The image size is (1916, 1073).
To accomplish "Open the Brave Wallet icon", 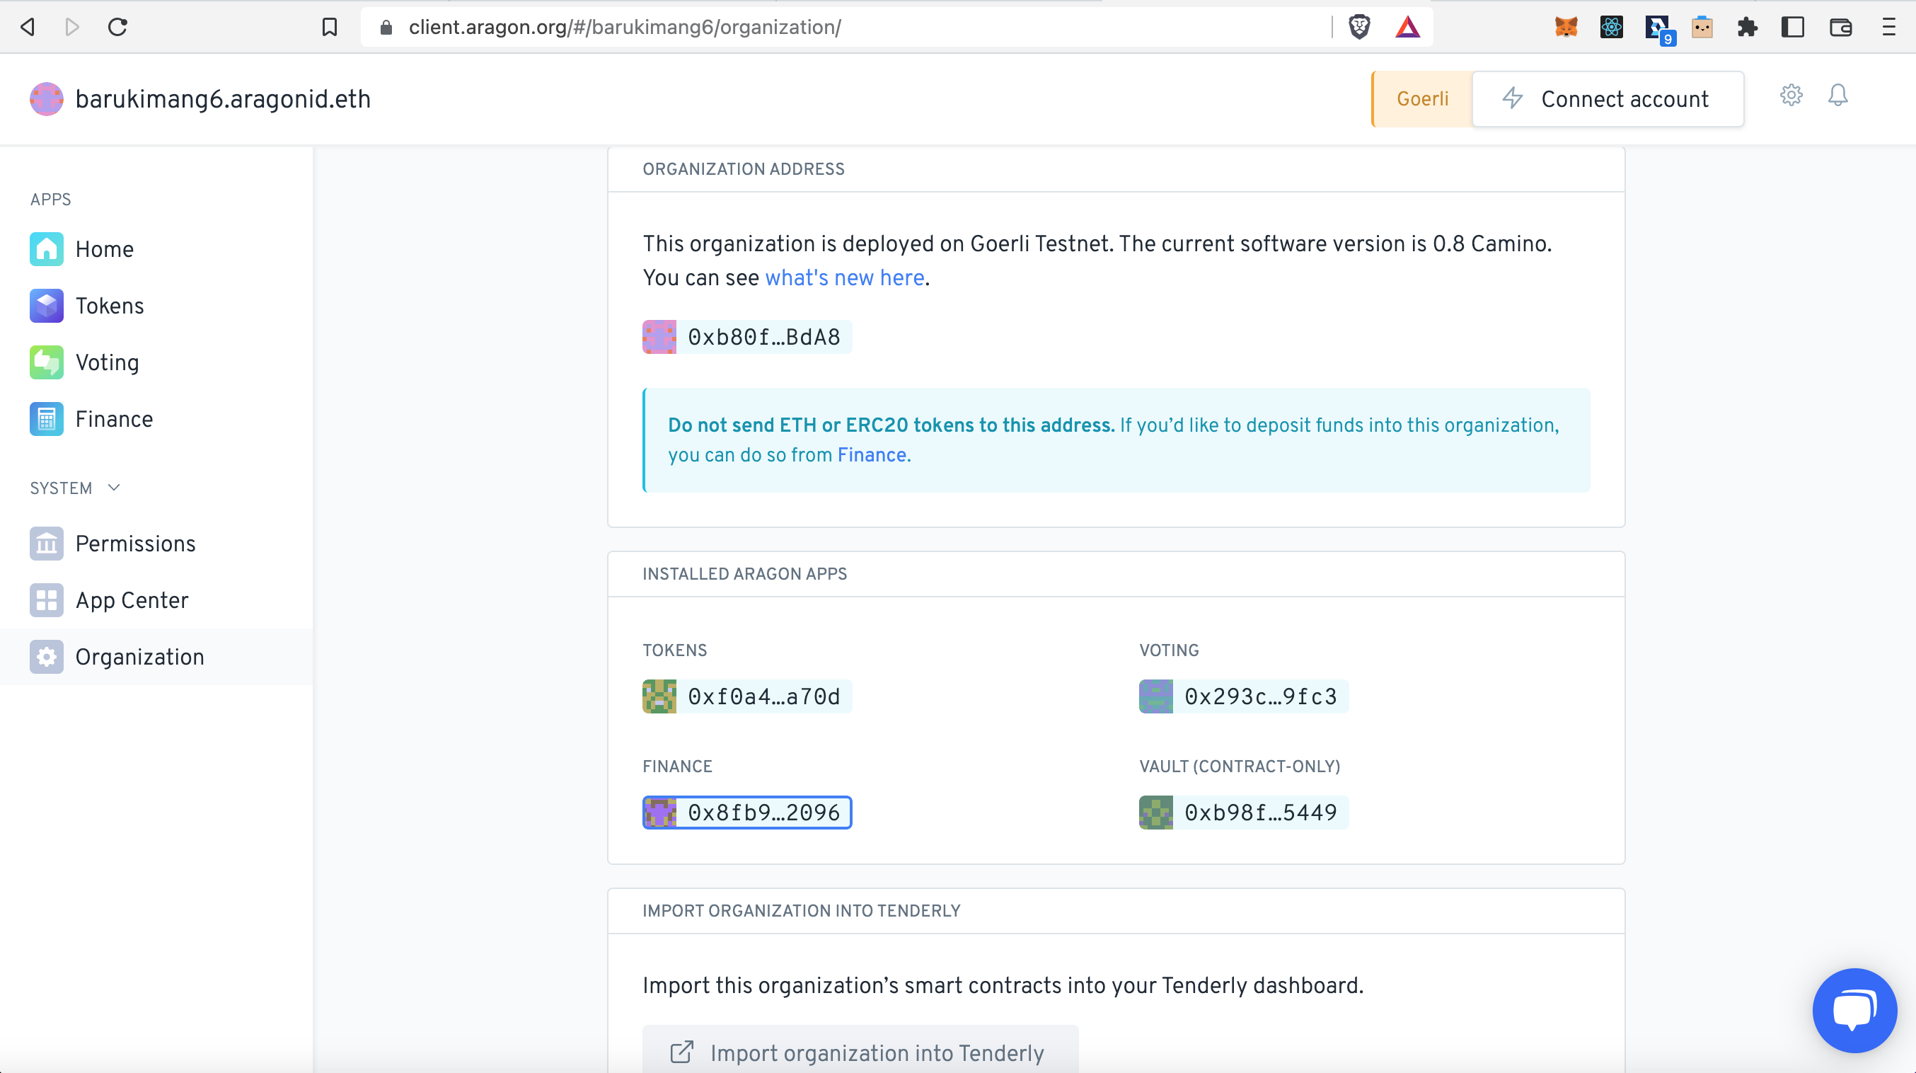I will pyautogui.click(x=1840, y=28).
